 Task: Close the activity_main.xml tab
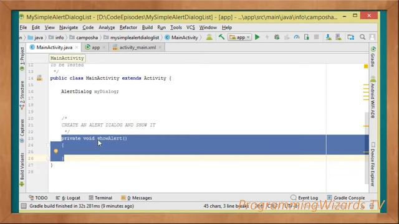[x=160, y=47]
